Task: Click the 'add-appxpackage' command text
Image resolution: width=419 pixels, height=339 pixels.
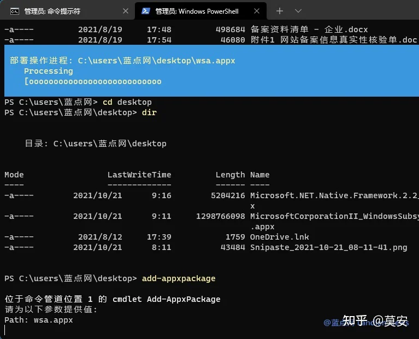Action: click(179, 278)
